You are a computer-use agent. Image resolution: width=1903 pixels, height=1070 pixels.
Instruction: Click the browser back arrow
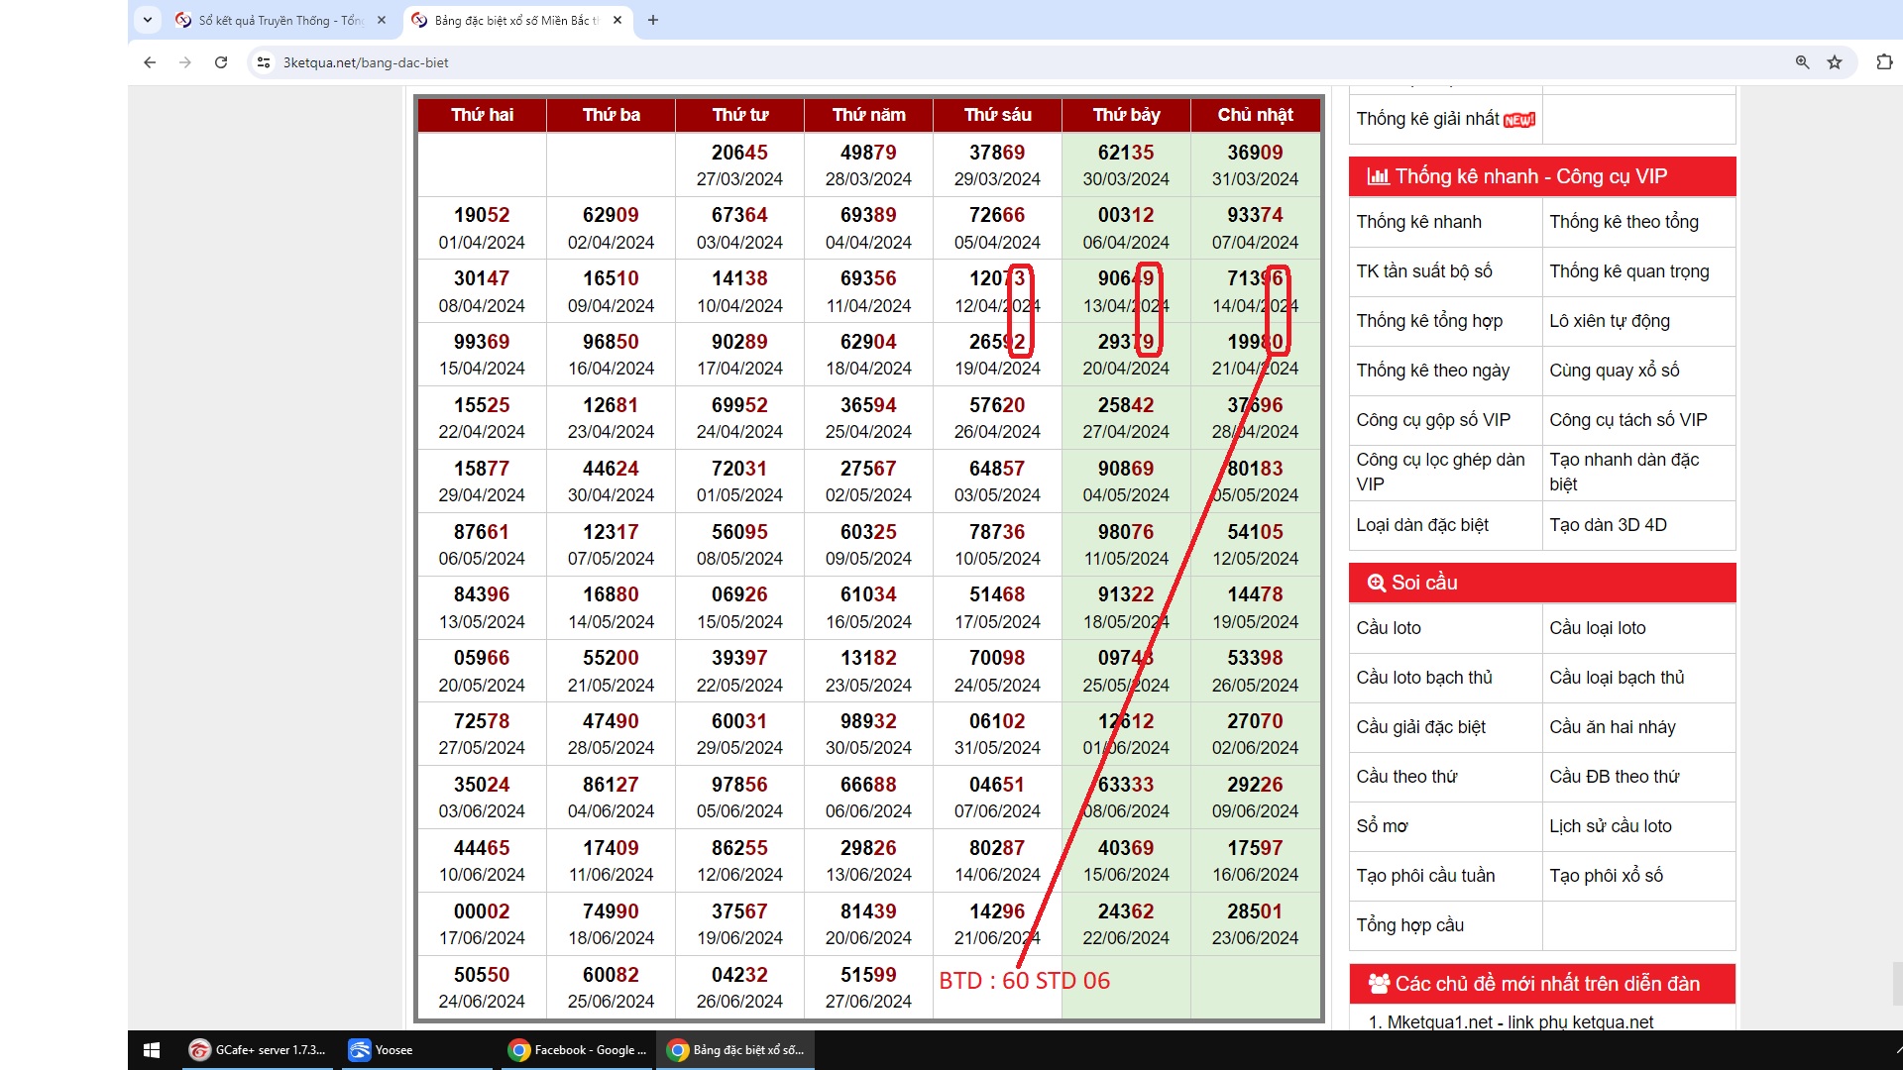[x=150, y=62]
